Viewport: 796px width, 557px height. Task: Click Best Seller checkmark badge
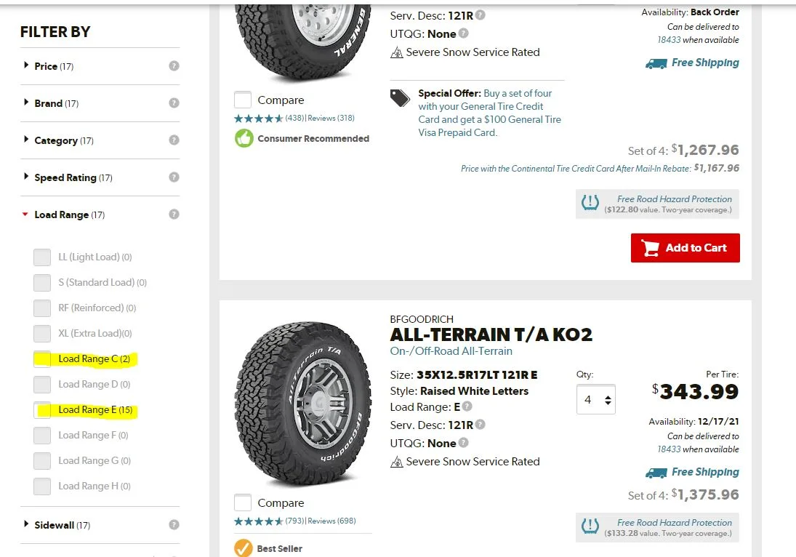pos(244,548)
